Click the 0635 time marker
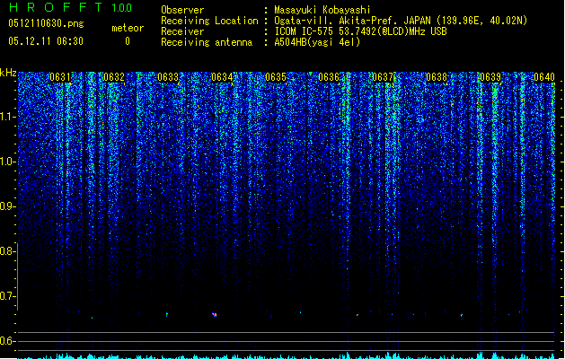This screenshot has height=359, width=565. click(276, 77)
